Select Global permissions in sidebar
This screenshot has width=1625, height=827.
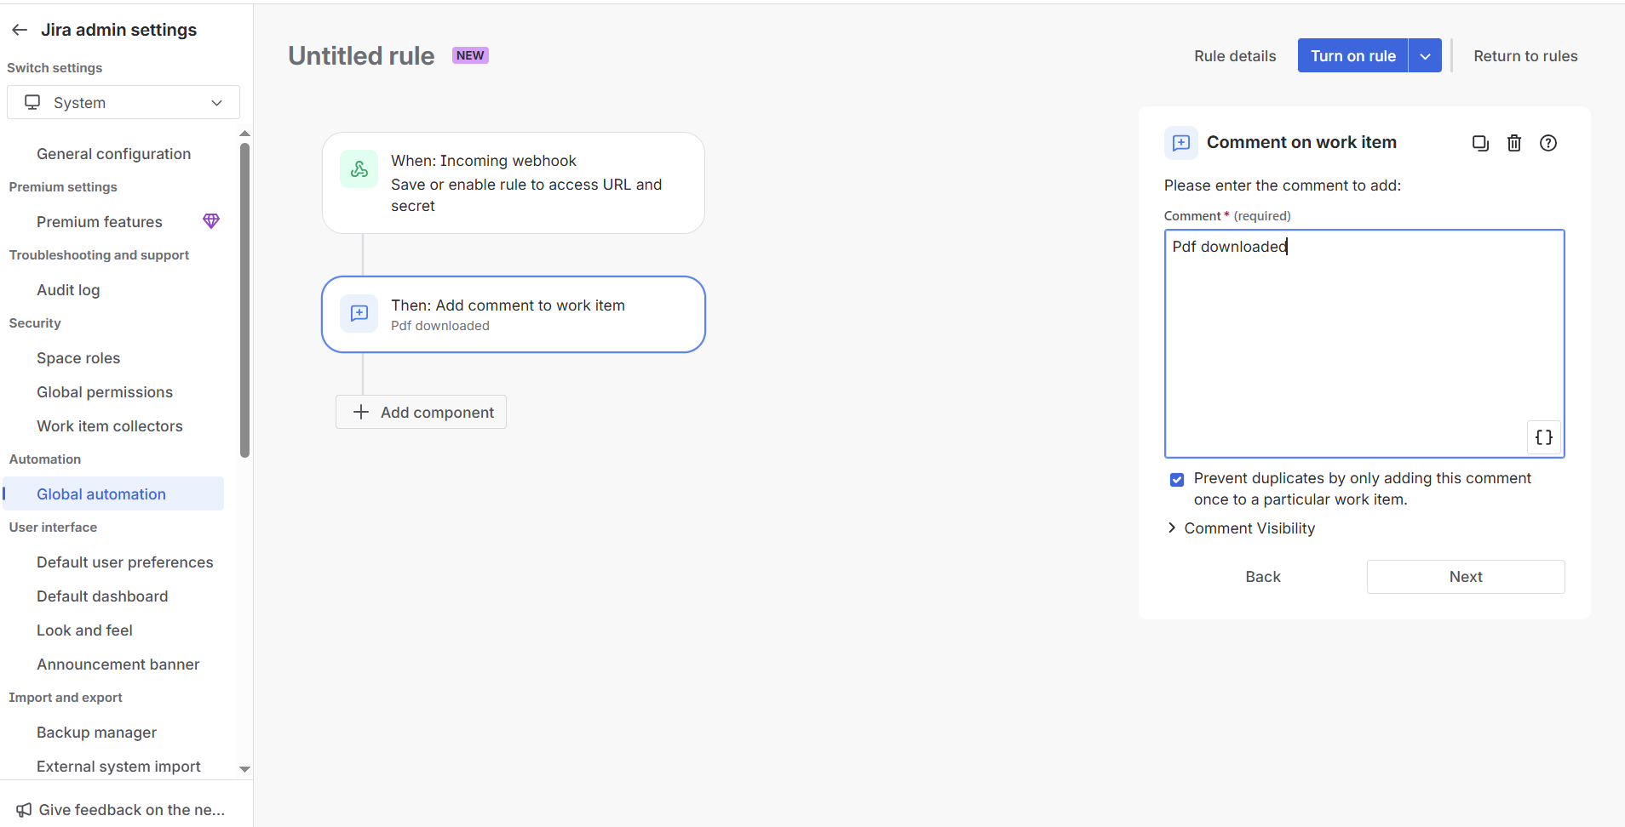point(105,392)
